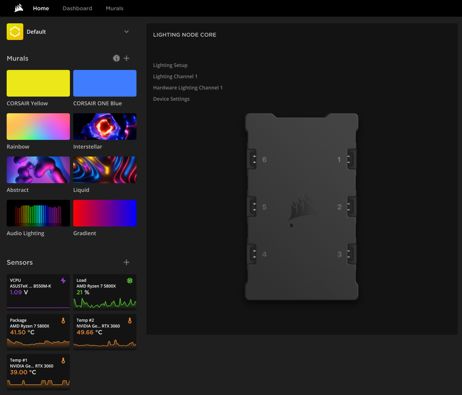Image resolution: width=462 pixels, height=395 pixels.
Task: Open the Package temperature sensor card
Action: pos(38,332)
